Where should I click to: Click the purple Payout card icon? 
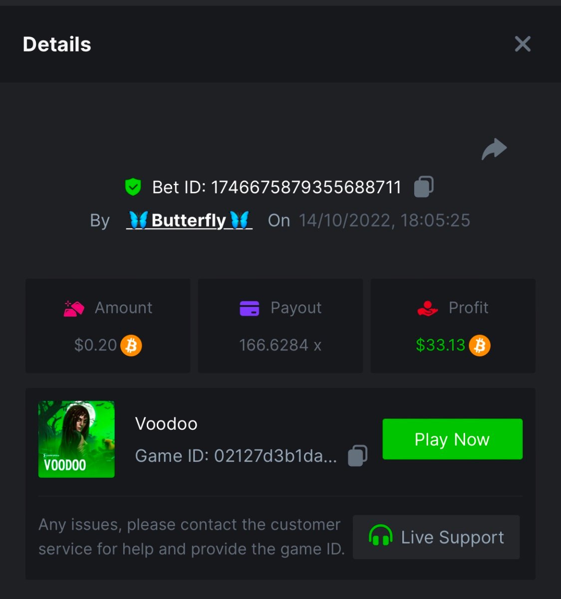[x=249, y=308]
